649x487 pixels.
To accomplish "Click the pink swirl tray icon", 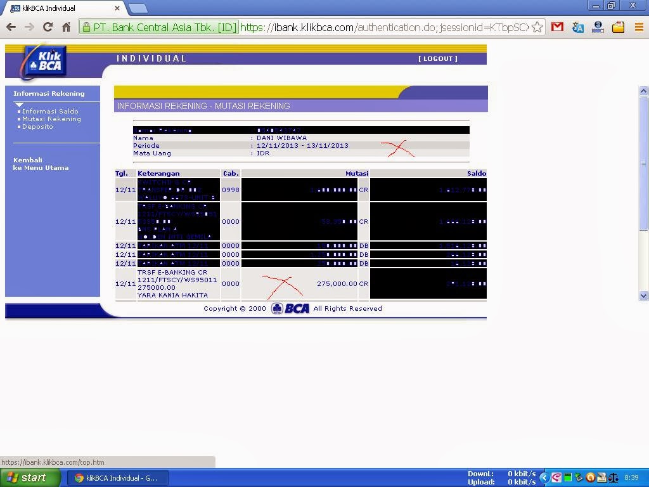I will coord(556,478).
